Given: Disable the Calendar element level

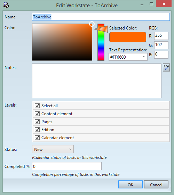Looking at the screenshot, I should 37,137.
